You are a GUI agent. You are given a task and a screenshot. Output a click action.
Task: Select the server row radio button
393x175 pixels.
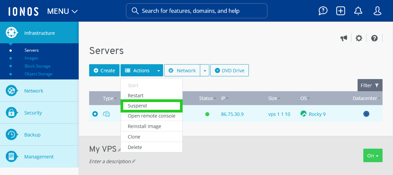click(95, 114)
